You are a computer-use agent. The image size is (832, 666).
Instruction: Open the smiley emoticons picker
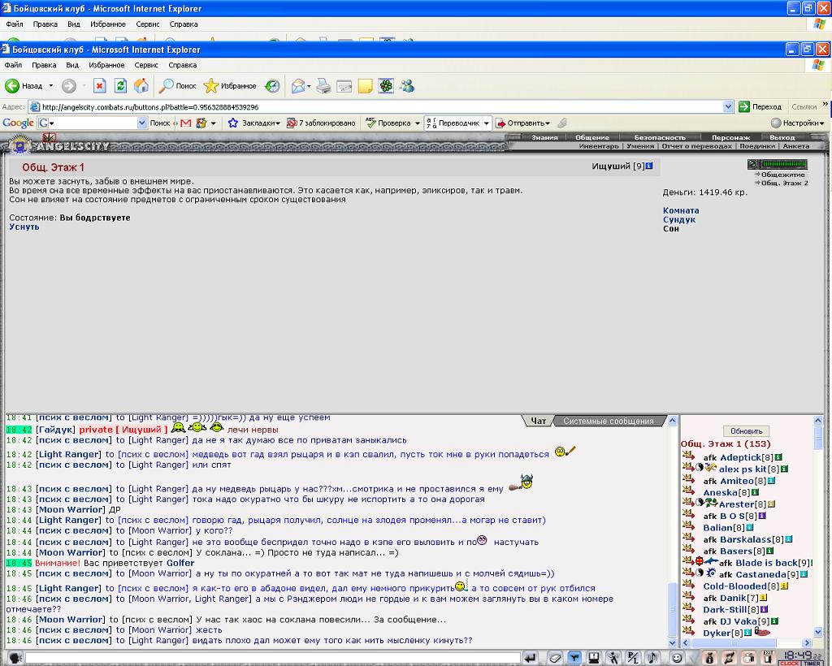click(677, 658)
